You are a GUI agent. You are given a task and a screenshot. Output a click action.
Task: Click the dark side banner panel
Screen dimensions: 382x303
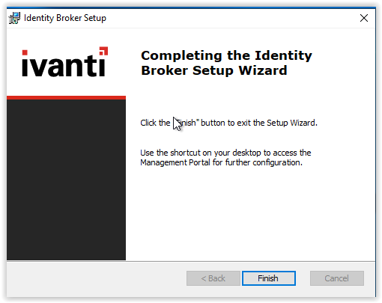pyautogui.click(x=66, y=180)
